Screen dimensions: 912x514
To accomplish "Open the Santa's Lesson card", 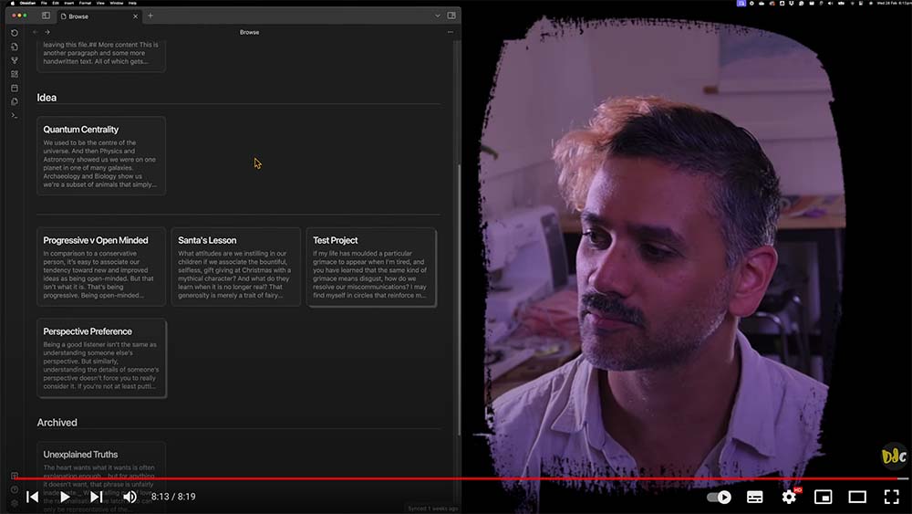I will click(235, 267).
